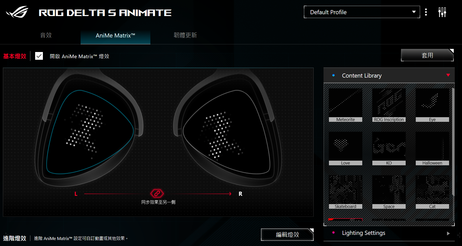Screen dimensions: 462x246
Task: Select the right earcup matrix preview
Action: [226, 132]
